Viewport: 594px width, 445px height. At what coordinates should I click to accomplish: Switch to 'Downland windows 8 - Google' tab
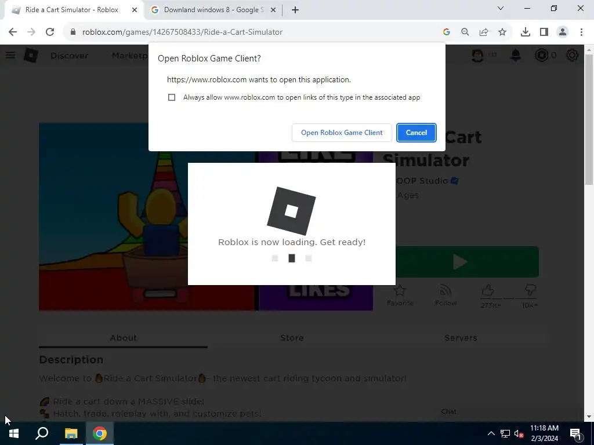pyautogui.click(x=213, y=10)
